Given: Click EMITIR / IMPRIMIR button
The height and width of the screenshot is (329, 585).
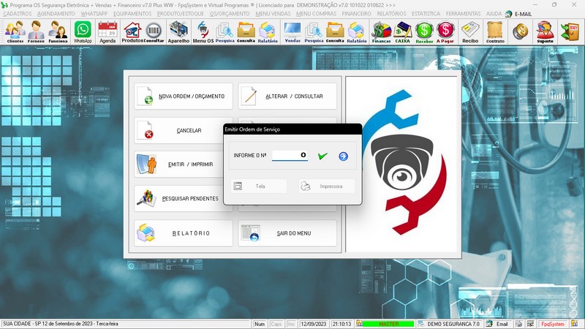Looking at the screenshot, I should 178,164.
